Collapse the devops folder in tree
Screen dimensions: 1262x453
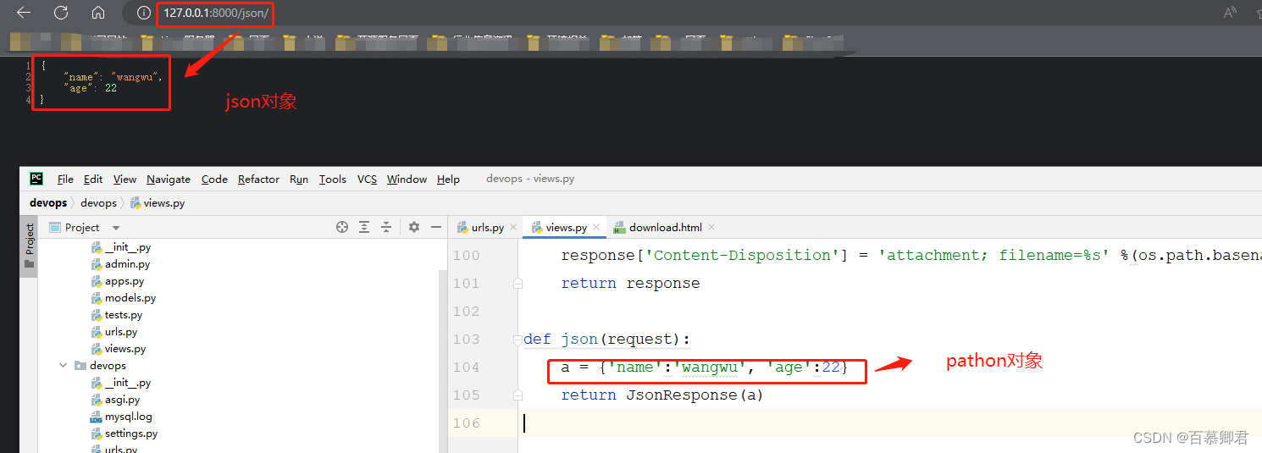click(x=64, y=366)
